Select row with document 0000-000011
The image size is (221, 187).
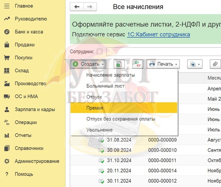[162, 161]
